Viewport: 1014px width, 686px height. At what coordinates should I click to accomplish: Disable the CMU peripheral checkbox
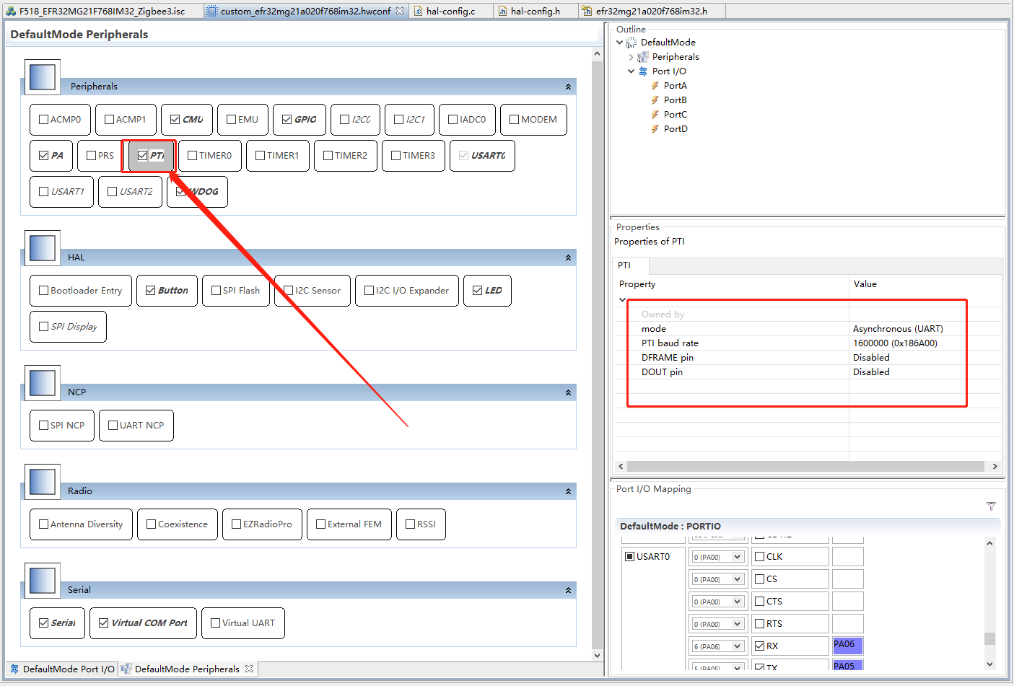pos(175,120)
